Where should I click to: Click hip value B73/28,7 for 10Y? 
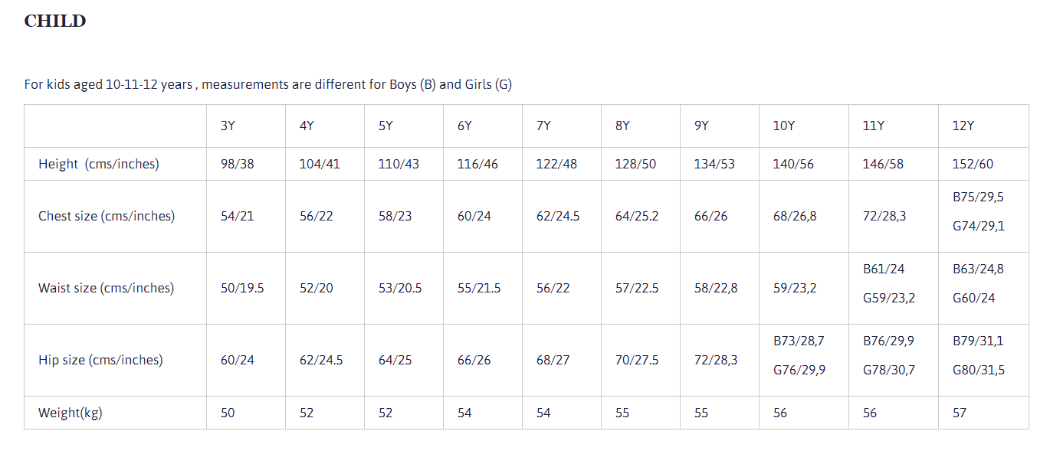(799, 341)
